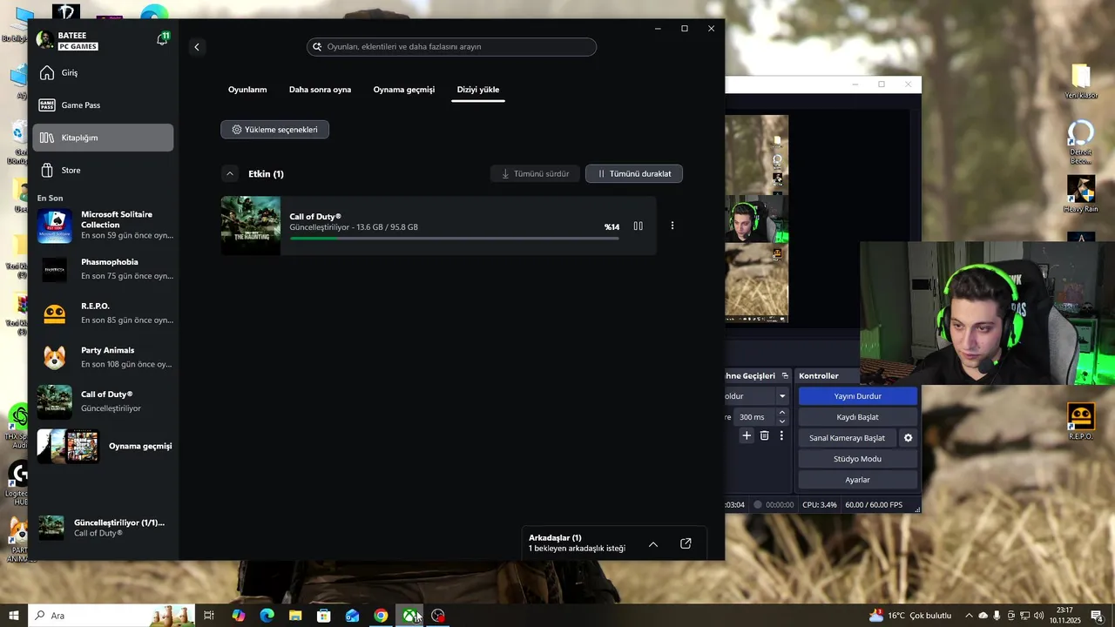Click the taskbar Ara search box

(111, 616)
